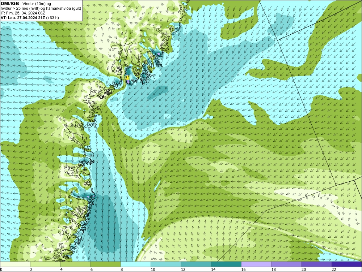Click the '18' legend scale label
This screenshot has width=362, height=272.
coord(273,270)
